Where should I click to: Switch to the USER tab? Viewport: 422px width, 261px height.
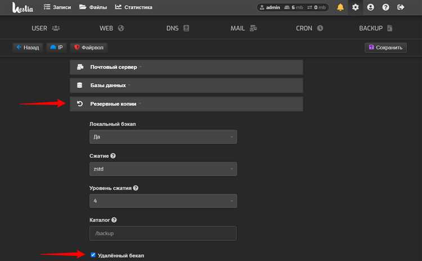coord(46,28)
